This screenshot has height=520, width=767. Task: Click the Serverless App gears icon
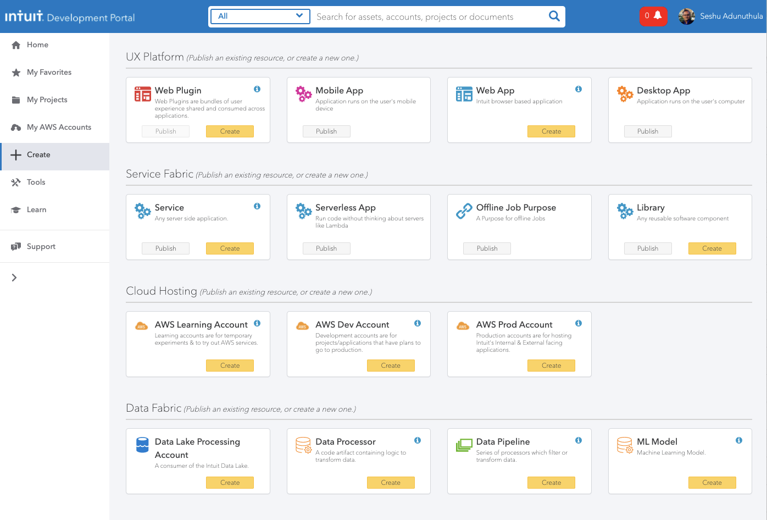pos(304,211)
